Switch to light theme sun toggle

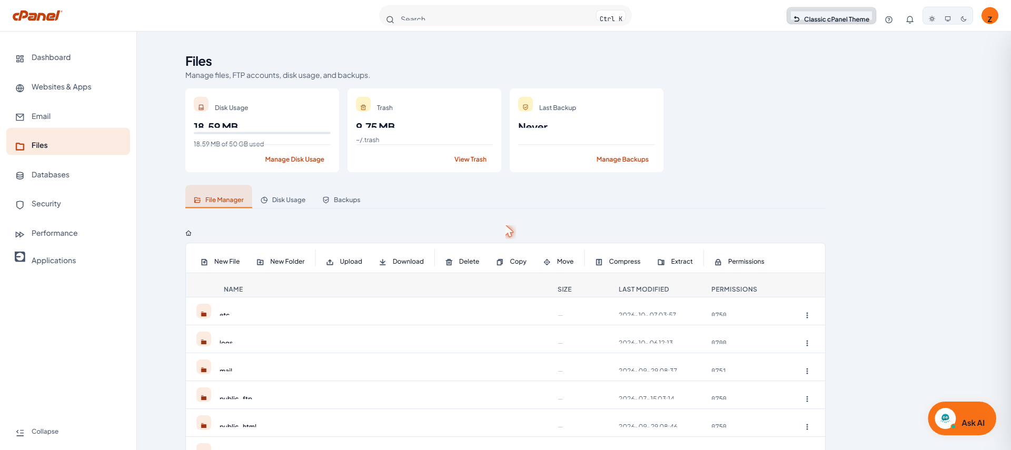932,19
